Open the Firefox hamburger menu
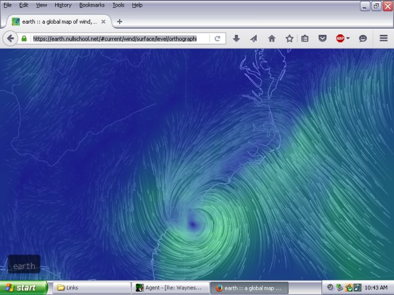The image size is (394, 295). pyautogui.click(x=383, y=38)
